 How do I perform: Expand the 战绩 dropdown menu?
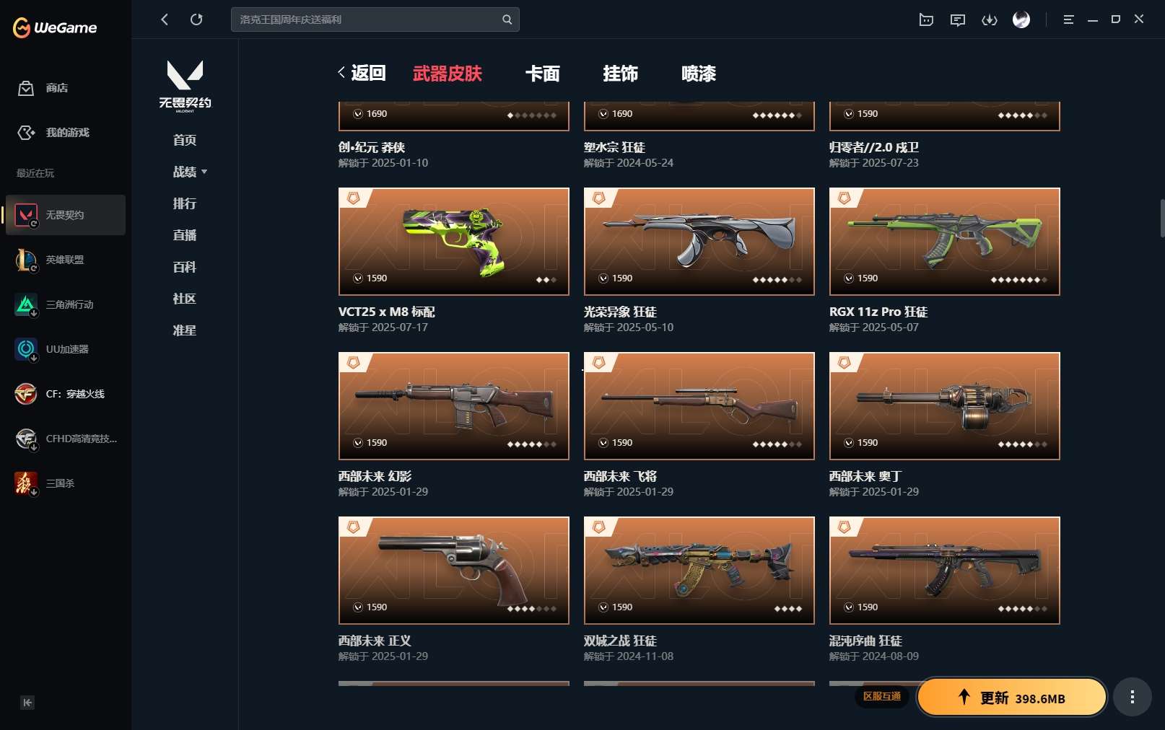pyautogui.click(x=190, y=172)
